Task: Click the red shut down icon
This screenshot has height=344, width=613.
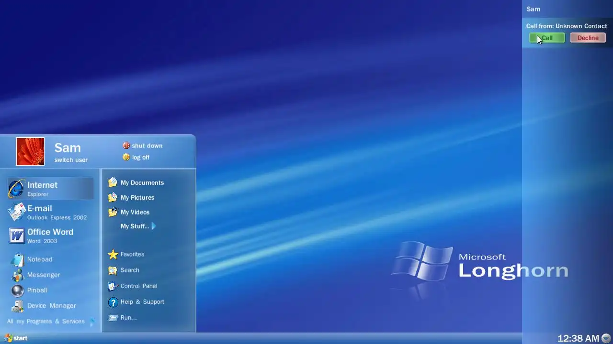Action: click(126, 146)
